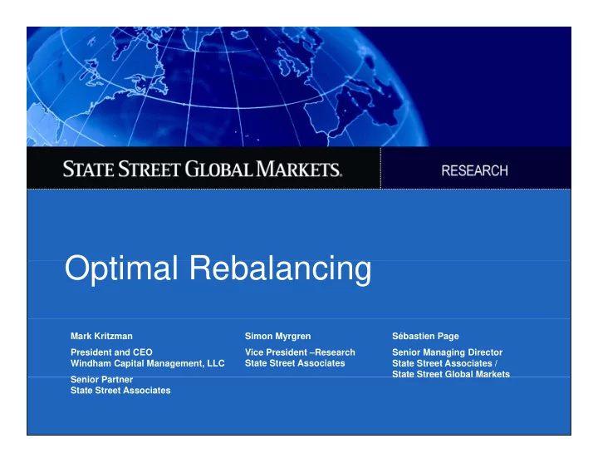Click the State Street Global Markets logo

point(202,169)
